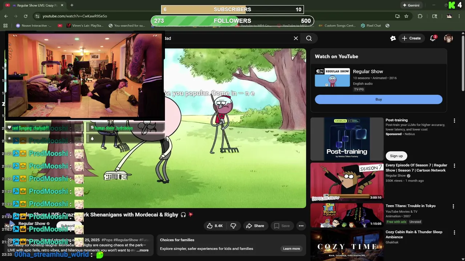Open the Chrome extensions puzzle icon
This screenshot has height=261, width=465.
coord(420,16)
